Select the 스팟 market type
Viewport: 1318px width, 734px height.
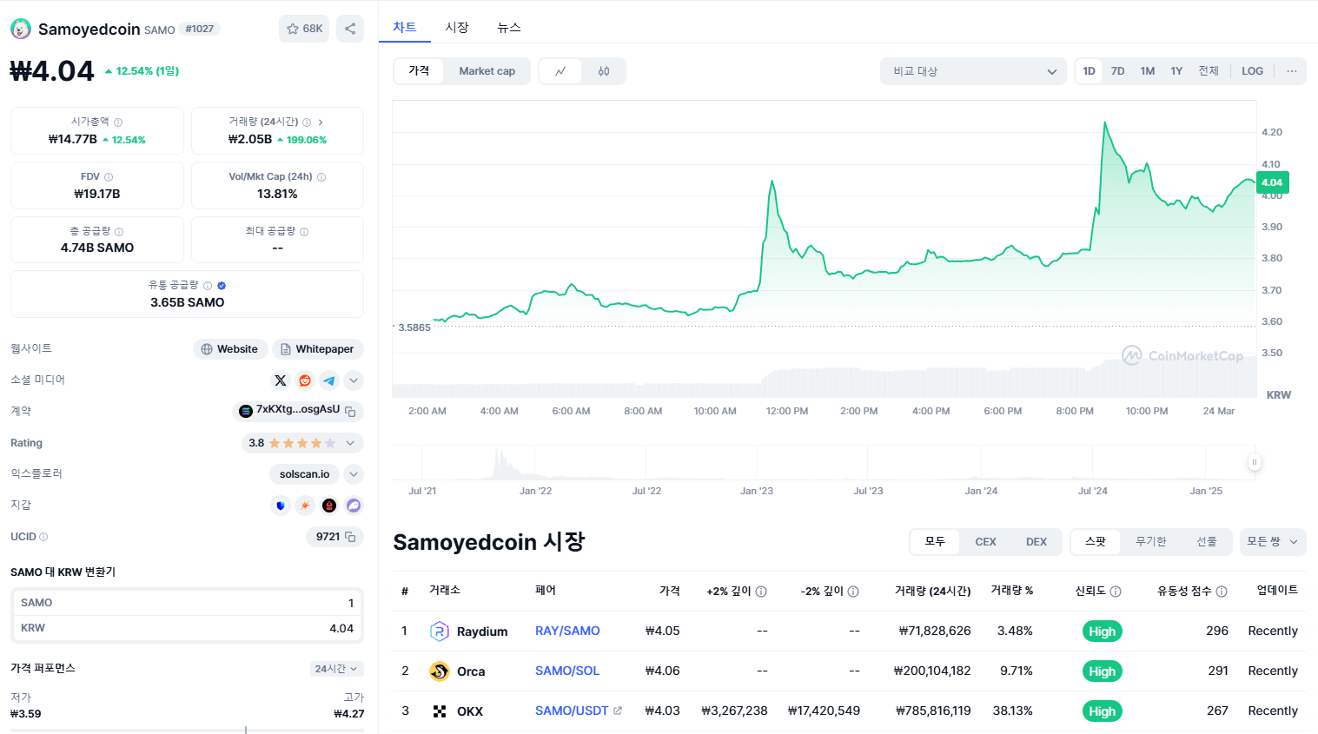click(x=1096, y=541)
